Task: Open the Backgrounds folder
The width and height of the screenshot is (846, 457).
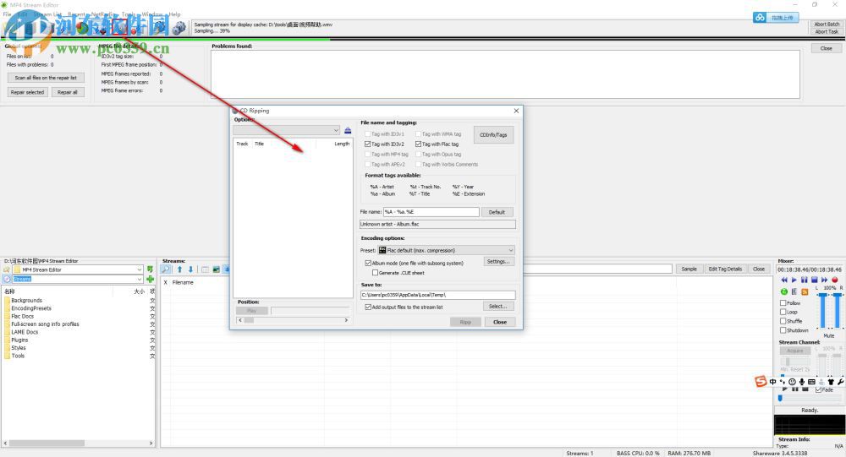Action: click(x=26, y=301)
